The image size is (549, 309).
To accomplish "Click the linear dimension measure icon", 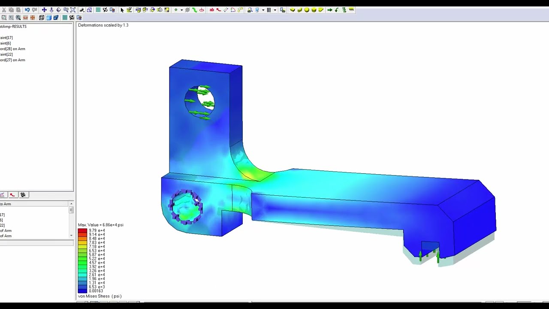I will pyautogui.click(x=226, y=10).
